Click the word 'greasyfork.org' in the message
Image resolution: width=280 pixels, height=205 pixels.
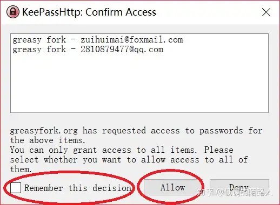pos(44,131)
